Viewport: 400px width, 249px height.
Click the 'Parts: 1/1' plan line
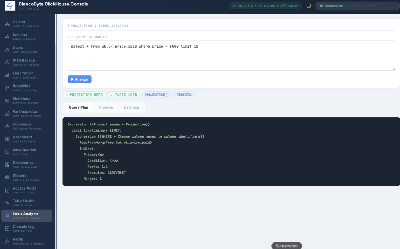pos(97,167)
